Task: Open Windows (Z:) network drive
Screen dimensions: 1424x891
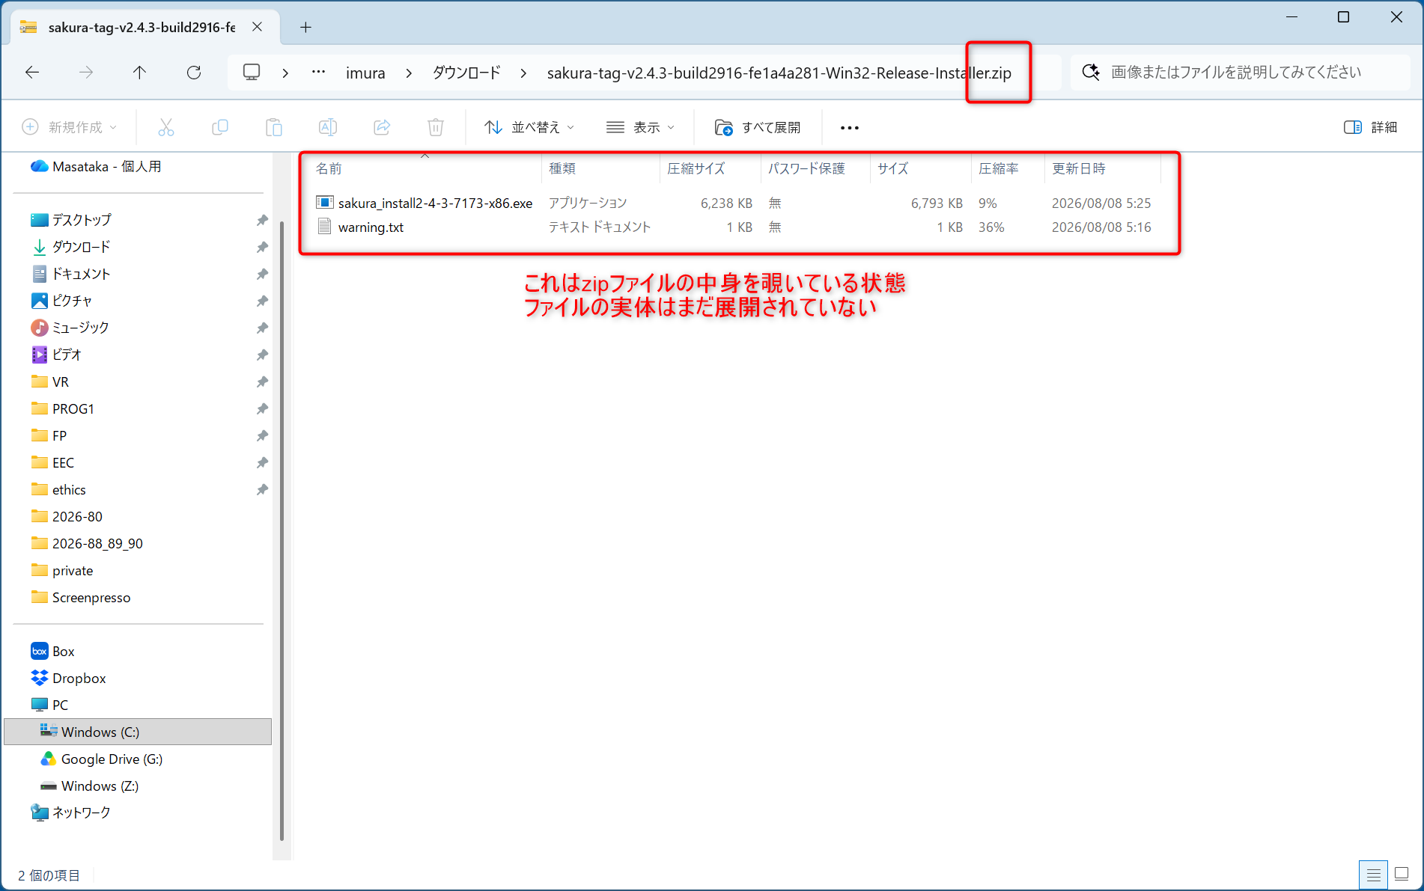Action: click(x=100, y=786)
